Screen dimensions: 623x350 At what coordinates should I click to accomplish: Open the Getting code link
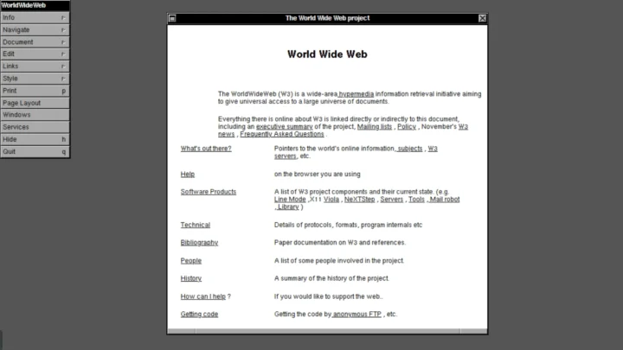[200, 314]
